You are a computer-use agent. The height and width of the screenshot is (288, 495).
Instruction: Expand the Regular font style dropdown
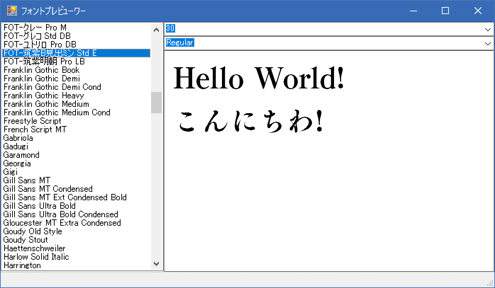tap(488, 44)
